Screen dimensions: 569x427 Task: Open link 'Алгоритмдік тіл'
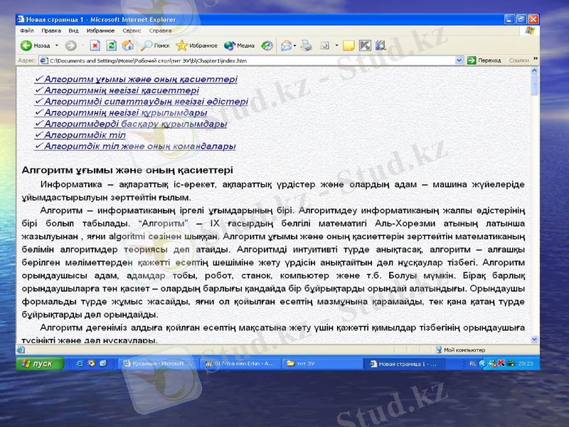point(85,135)
